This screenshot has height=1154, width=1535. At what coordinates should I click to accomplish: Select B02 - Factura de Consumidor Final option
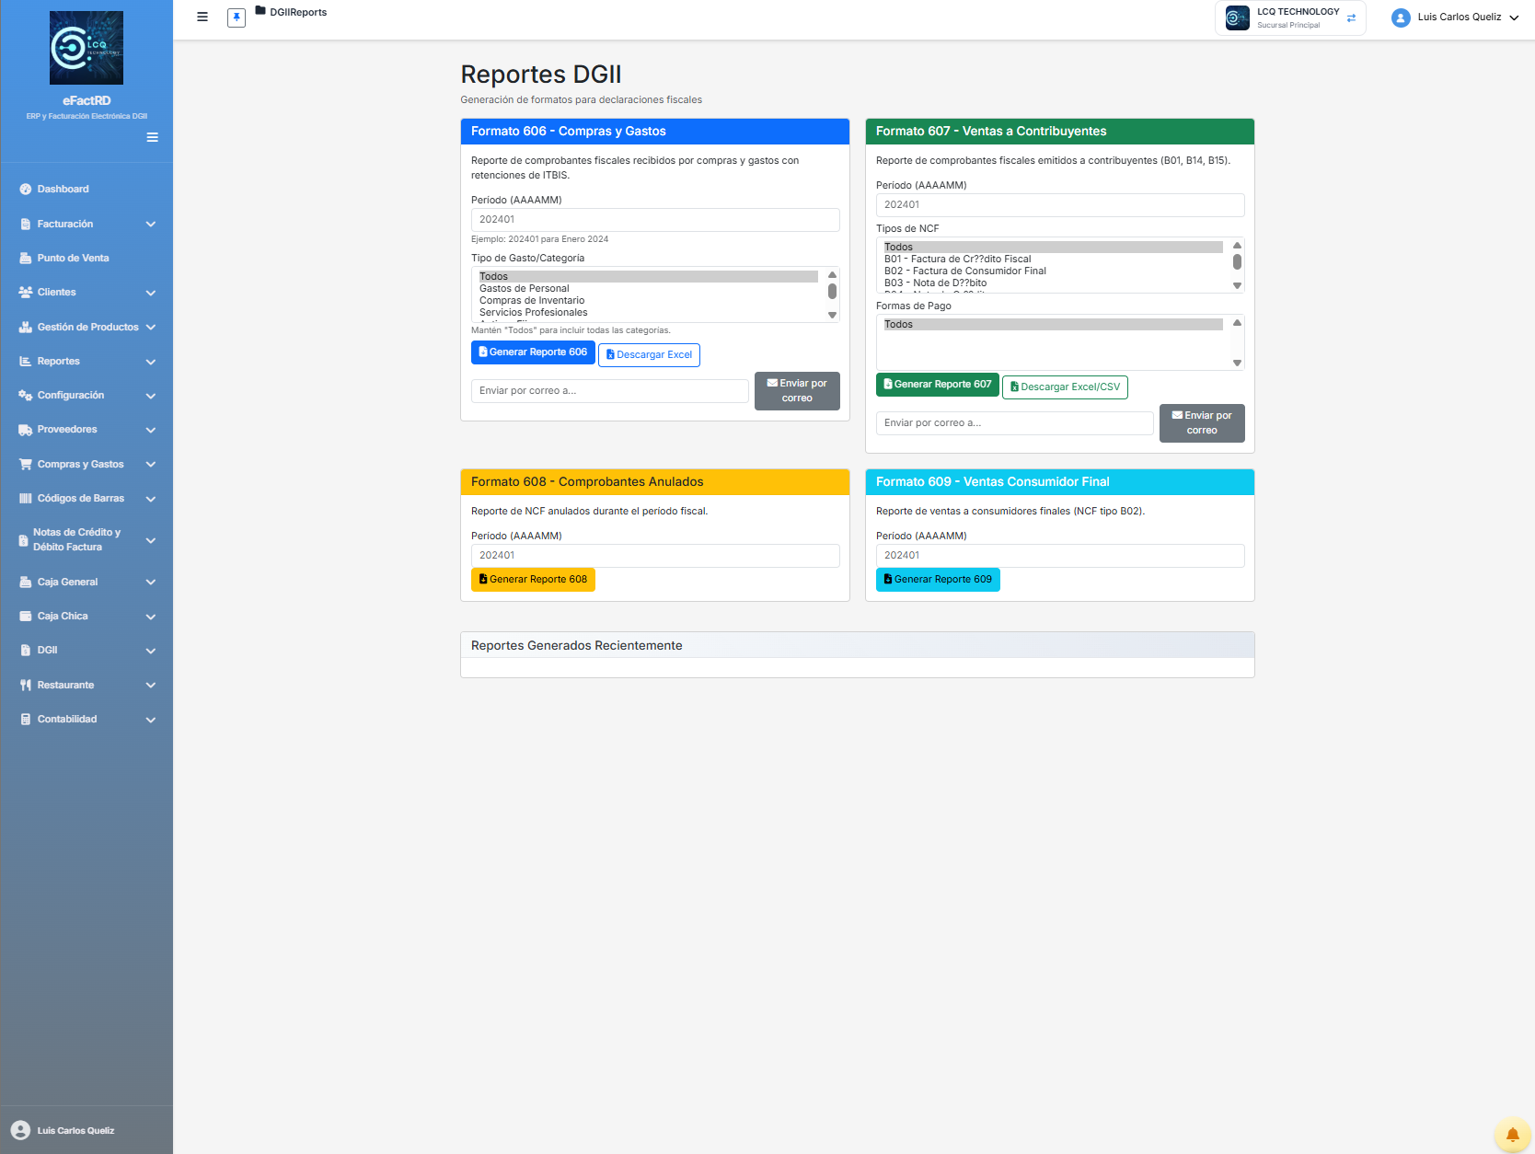tap(964, 271)
